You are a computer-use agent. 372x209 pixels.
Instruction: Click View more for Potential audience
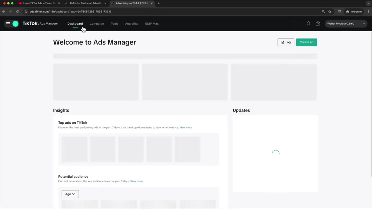(137, 181)
